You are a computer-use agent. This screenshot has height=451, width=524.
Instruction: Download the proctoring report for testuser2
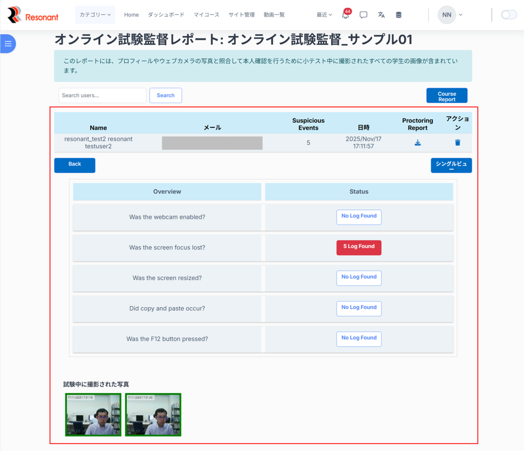(x=418, y=143)
